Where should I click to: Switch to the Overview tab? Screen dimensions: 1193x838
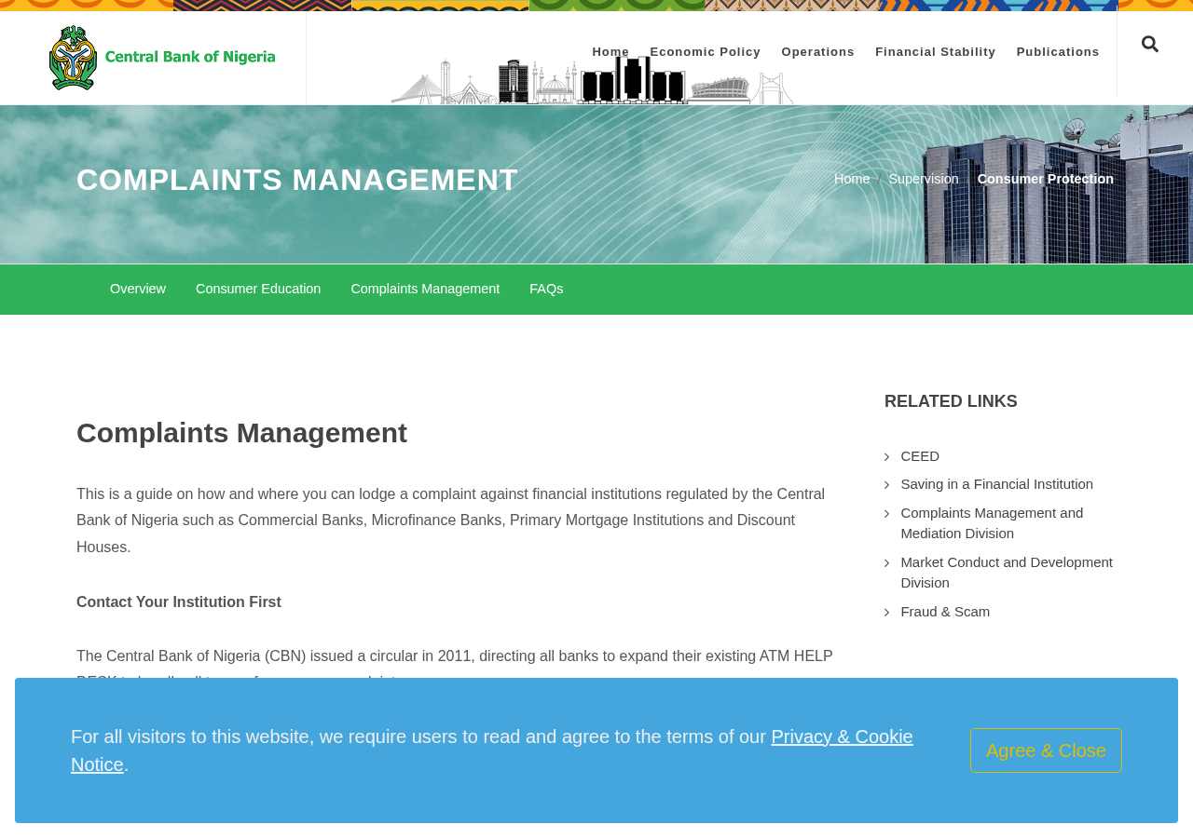pos(138,289)
